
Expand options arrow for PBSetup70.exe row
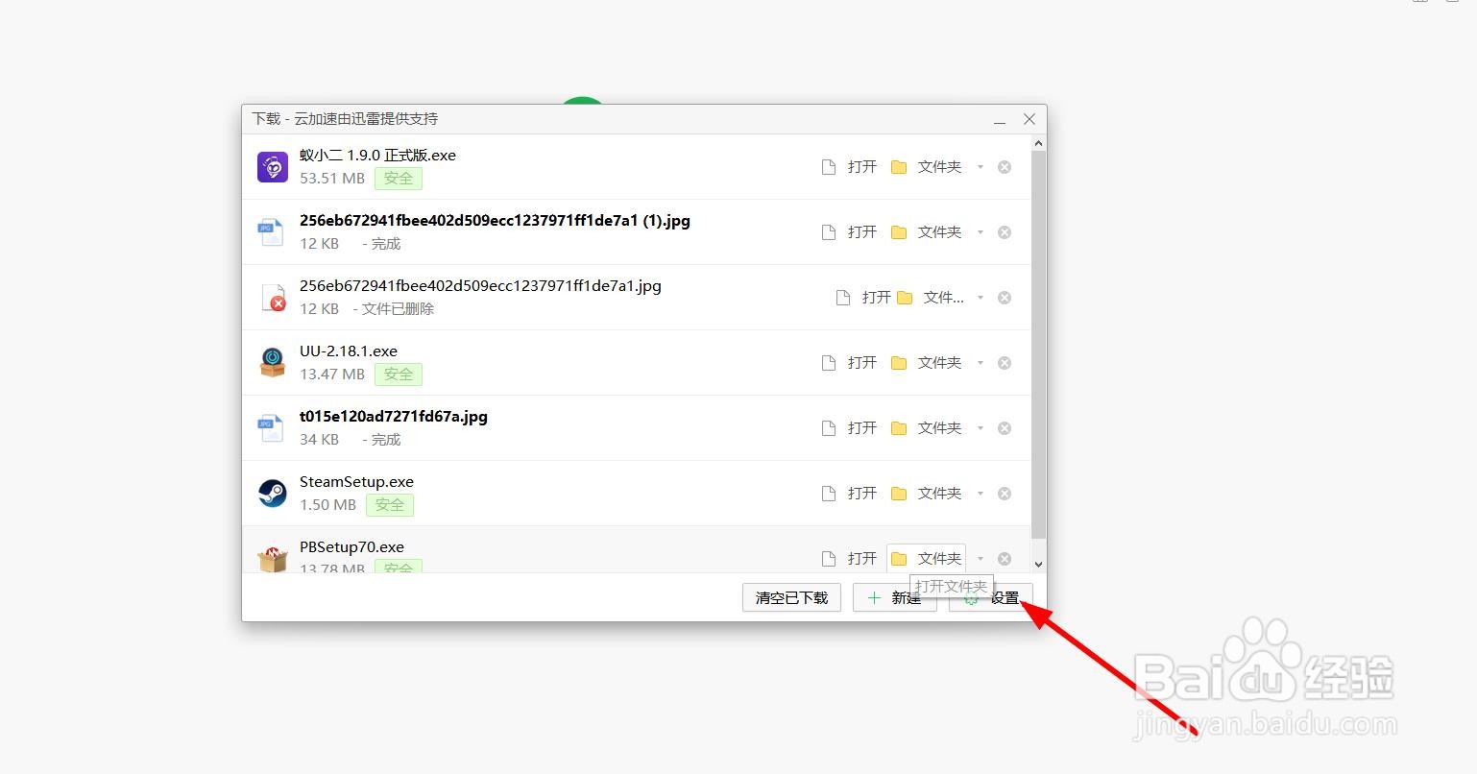point(981,559)
